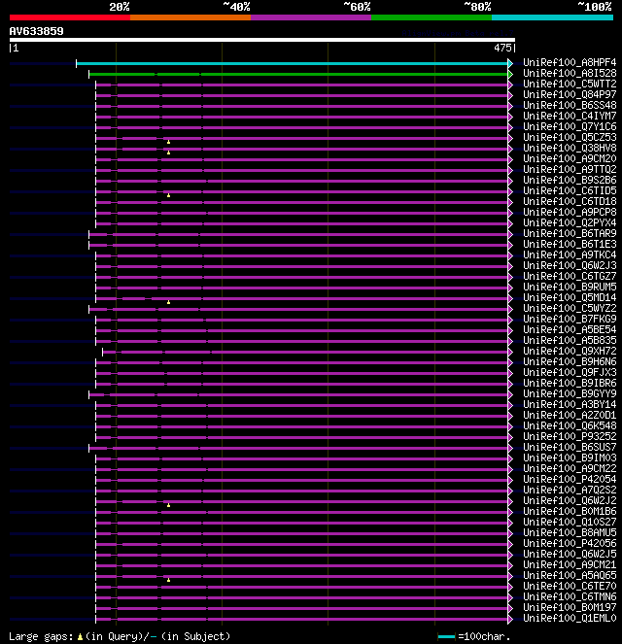Click the white query length bar
The height and width of the screenshot is (644, 622).
[x=262, y=40]
